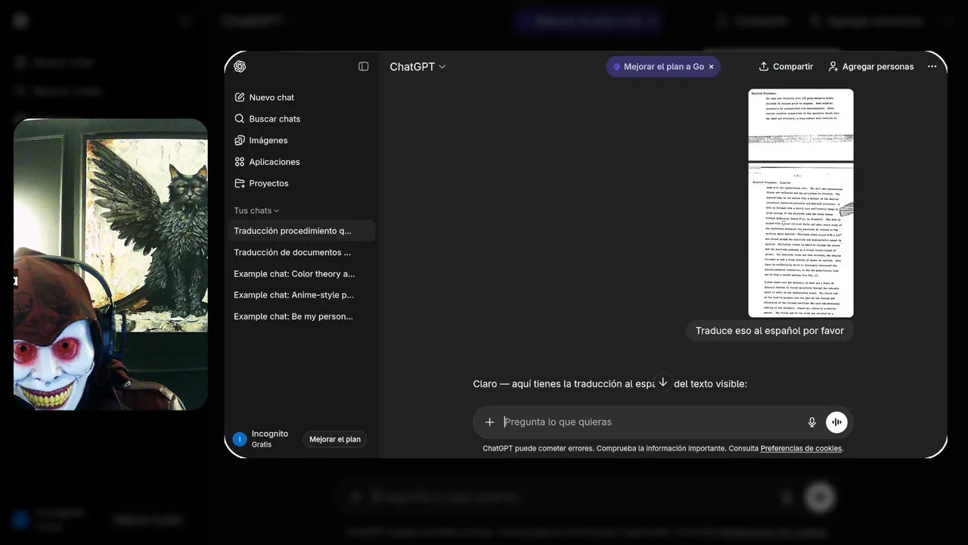Click the Mejorar el plan sidebar button
The width and height of the screenshot is (968, 545).
coord(335,439)
